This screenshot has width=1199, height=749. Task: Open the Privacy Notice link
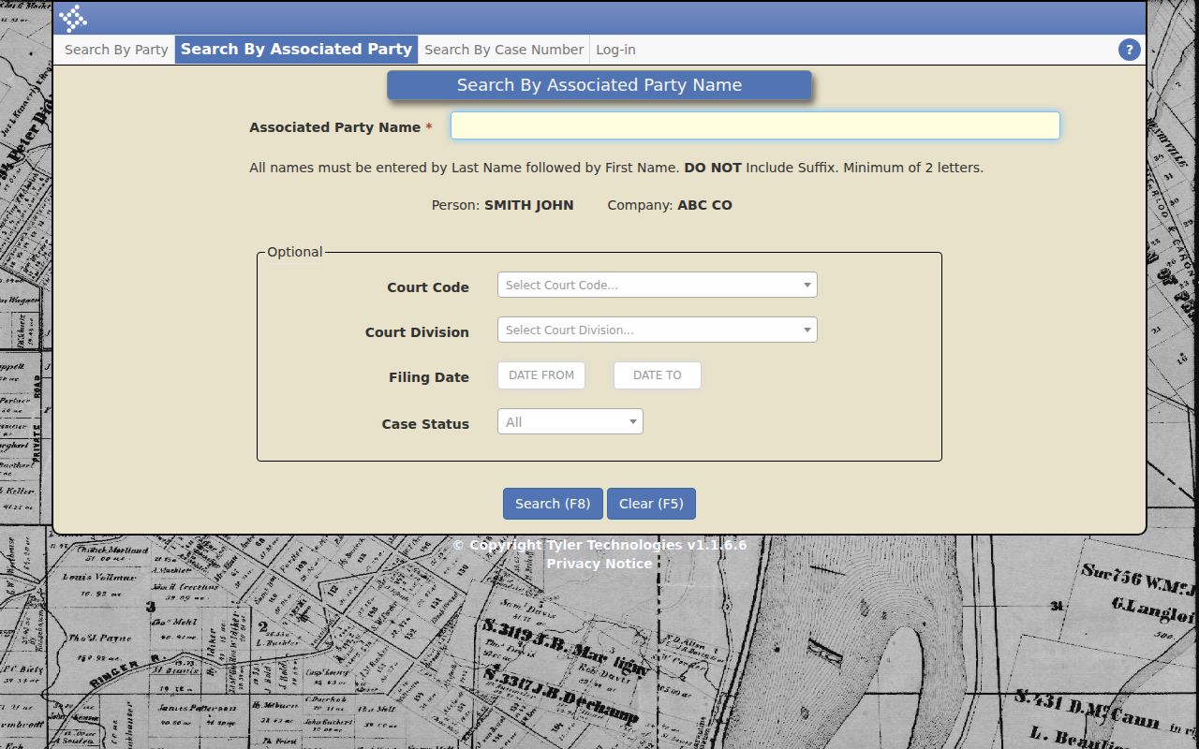(599, 564)
